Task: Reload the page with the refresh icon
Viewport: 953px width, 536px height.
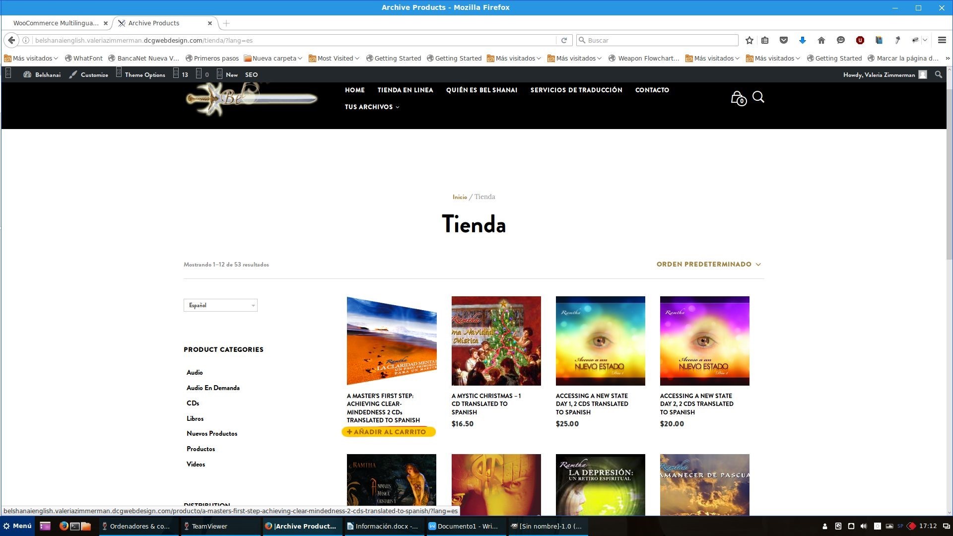Action: (x=564, y=40)
